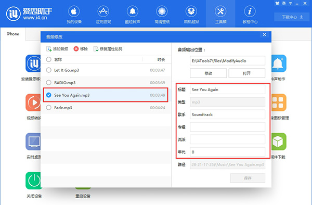
Task: Open 我的设备 (My Device) section
Action: [74, 15]
